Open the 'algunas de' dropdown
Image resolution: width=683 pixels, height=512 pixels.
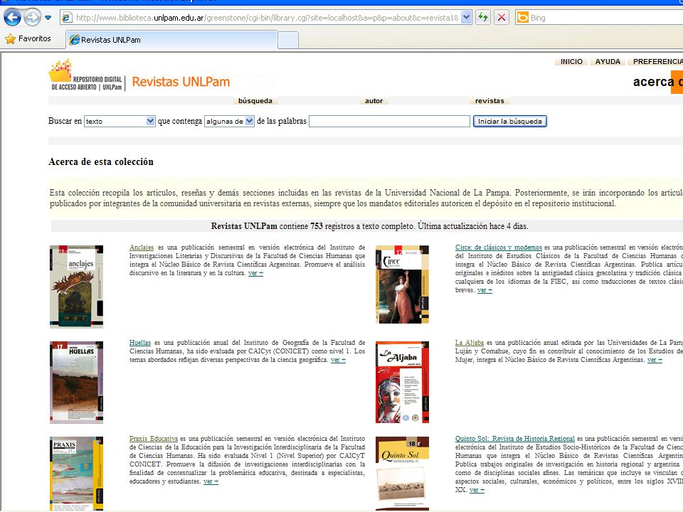pos(229,121)
